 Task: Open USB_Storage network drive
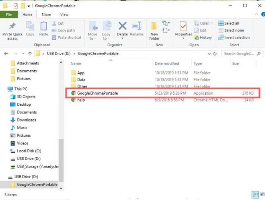(35, 166)
